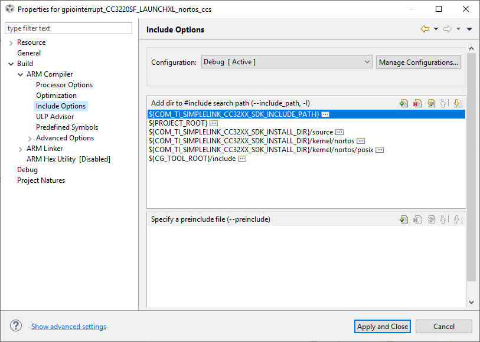Open the Configuration dropdown
Image resolution: width=480 pixels, height=342 pixels.
pos(286,62)
